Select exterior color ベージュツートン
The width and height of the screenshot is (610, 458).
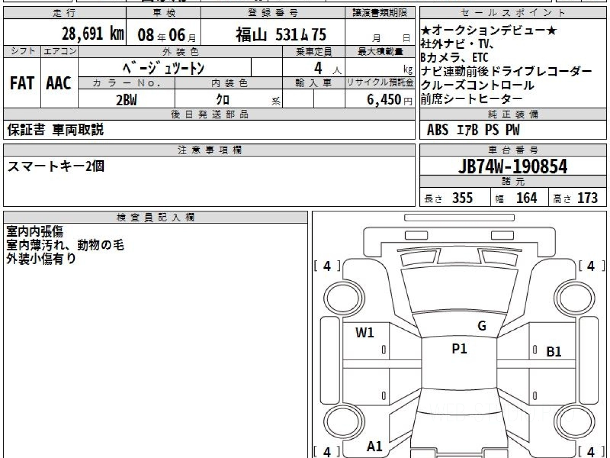coord(163,67)
